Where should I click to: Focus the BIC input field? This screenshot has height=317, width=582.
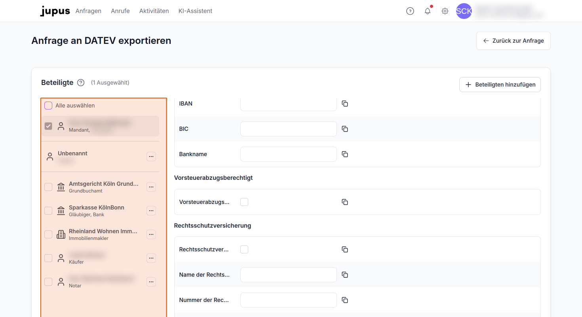(289, 129)
